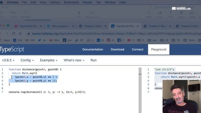
Task: Open the Y YouTube bookmark
Action: pyautogui.click(x=131, y=40)
